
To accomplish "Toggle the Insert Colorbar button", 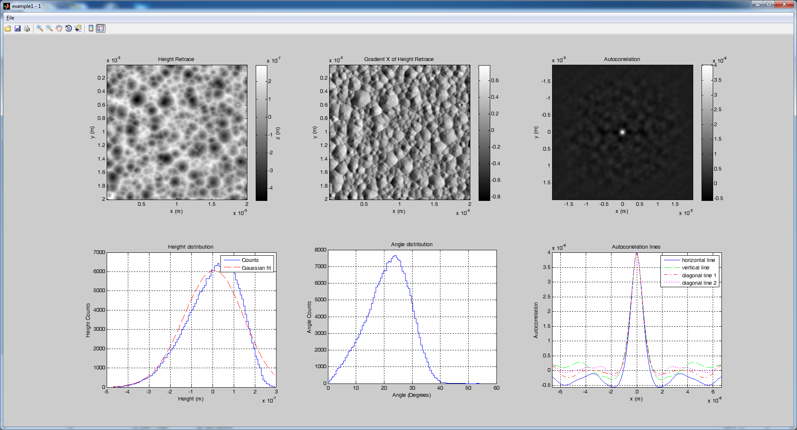I will tap(91, 28).
